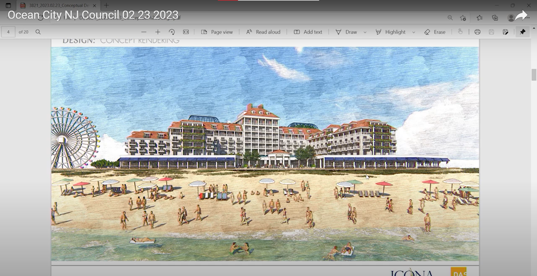Expand the Highlight options dropdown arrow

tap(414, 32)
